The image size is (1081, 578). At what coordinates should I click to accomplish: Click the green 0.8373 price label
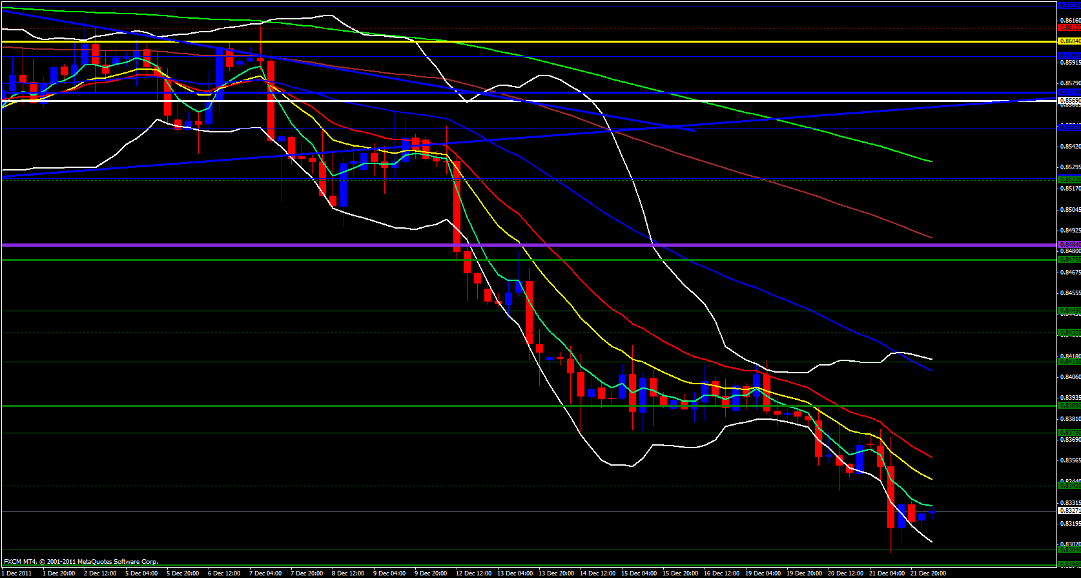point(1069,432)
